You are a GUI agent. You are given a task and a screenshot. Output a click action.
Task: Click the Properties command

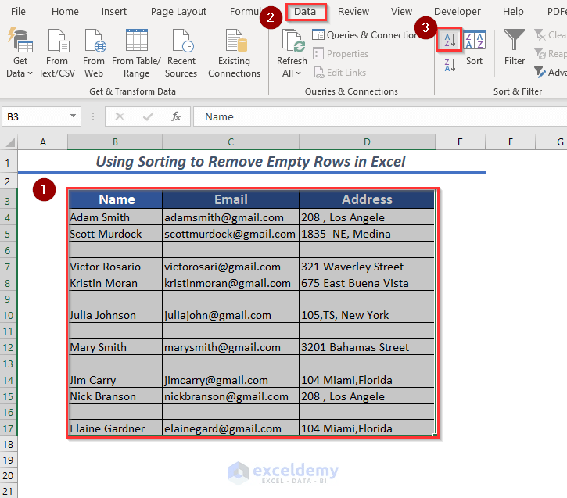(x=341, y=54)
